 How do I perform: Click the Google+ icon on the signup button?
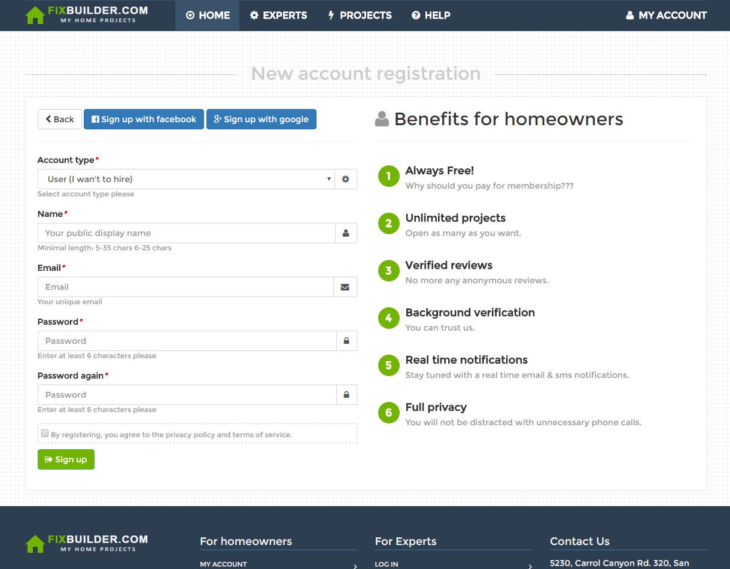click(x=217, y=119)
